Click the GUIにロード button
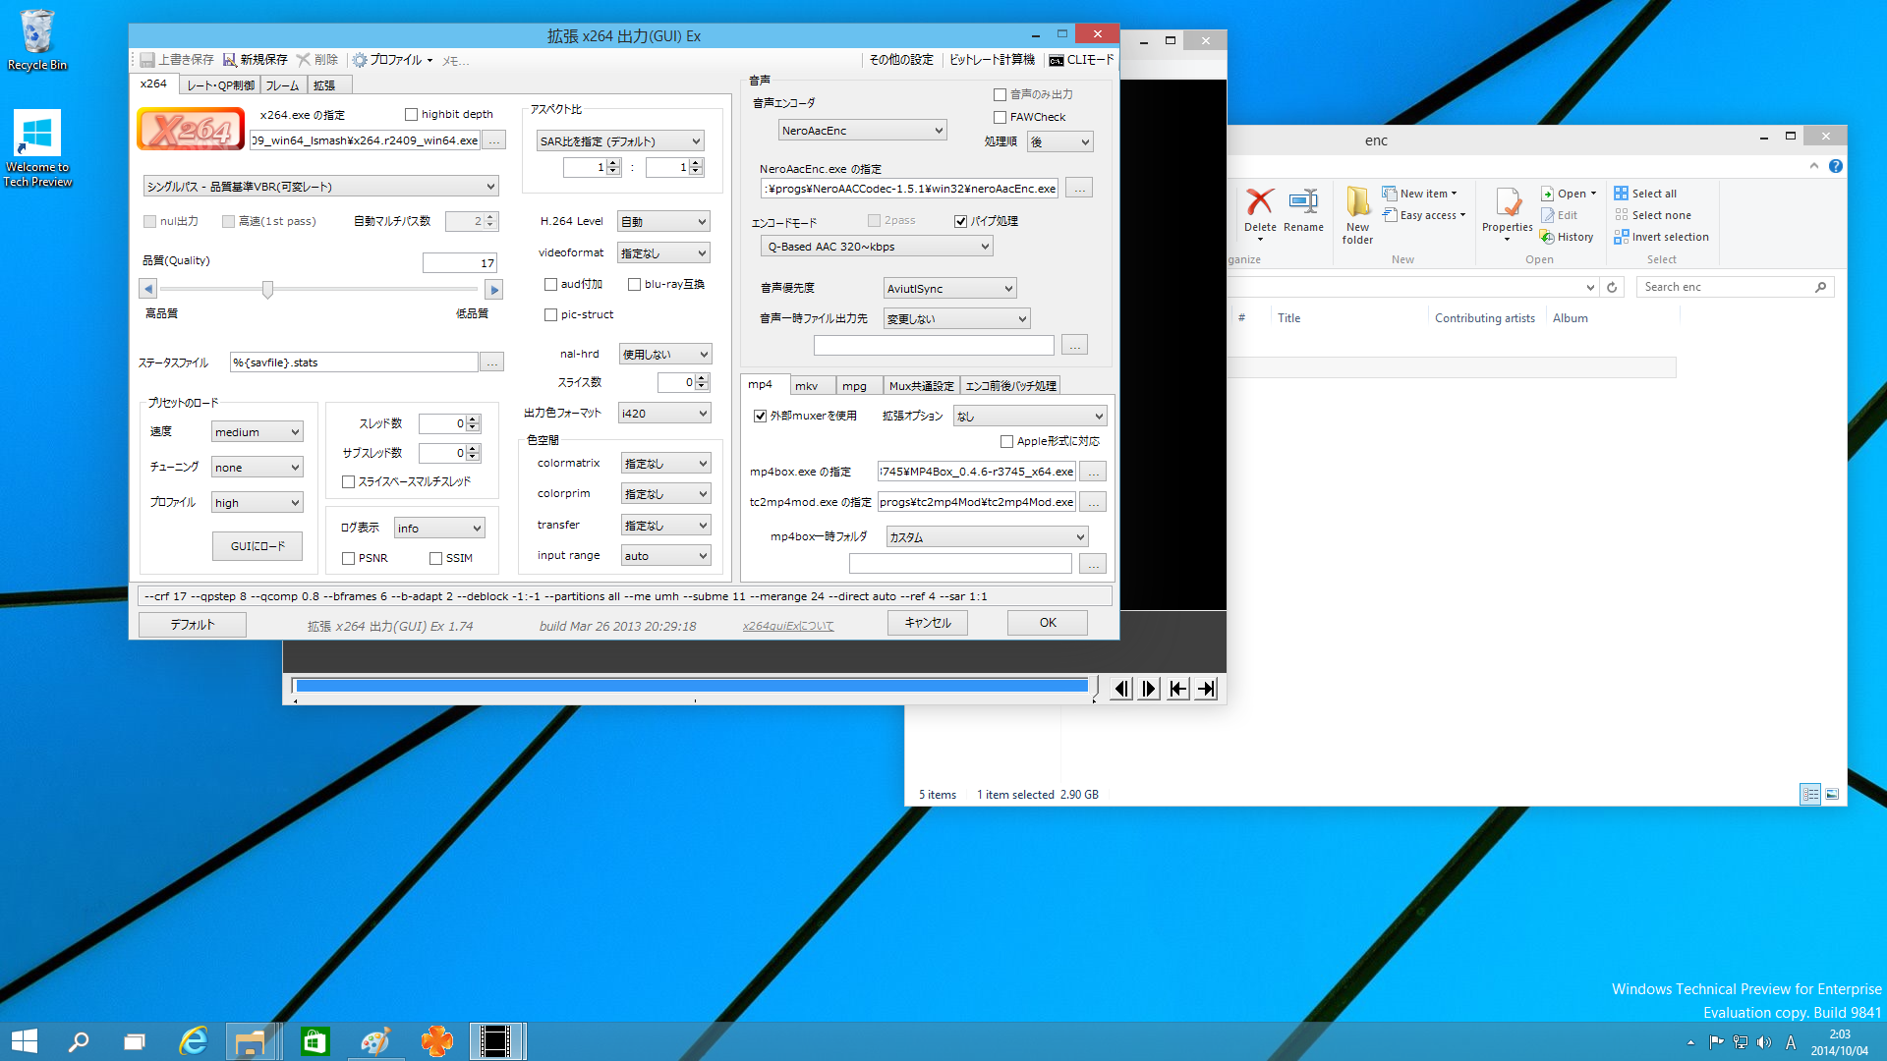1887x1061 pixels. click(257, 546)
